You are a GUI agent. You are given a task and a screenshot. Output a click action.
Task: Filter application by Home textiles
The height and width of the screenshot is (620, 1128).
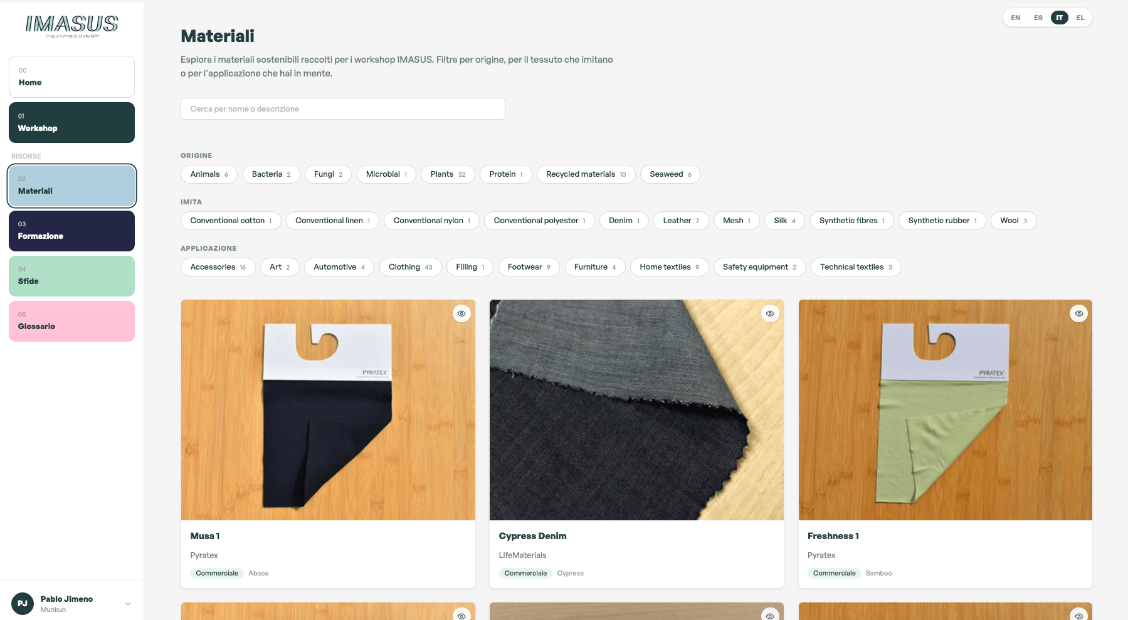[669, 267]
